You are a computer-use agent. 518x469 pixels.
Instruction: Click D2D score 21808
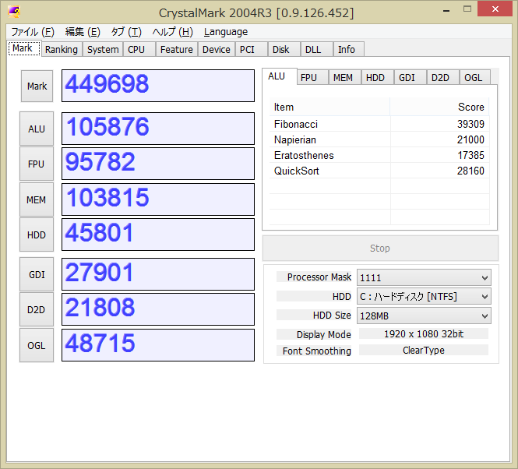tap(158, 309)
